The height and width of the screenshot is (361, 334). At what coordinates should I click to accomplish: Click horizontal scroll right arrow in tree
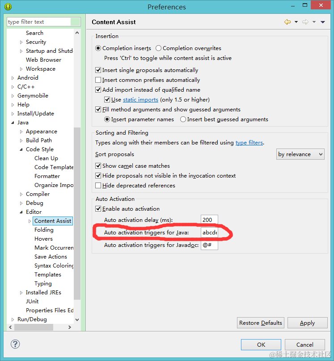70,327
